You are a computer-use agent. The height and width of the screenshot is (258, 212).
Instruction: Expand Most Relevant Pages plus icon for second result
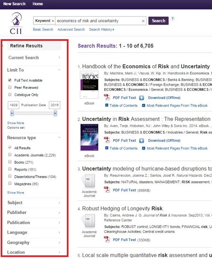click(x=144, y=148)
